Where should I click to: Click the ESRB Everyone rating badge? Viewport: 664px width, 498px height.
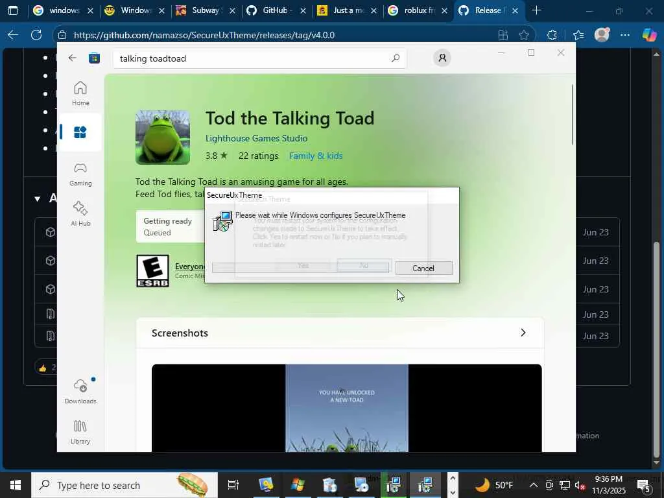click(x=152, y=270)
